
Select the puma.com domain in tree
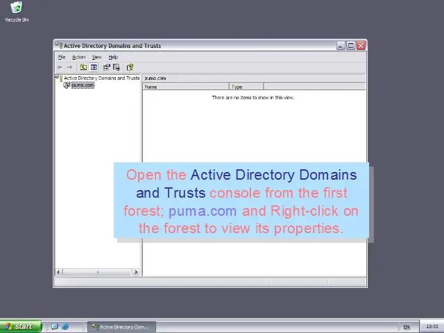[83, 85]
